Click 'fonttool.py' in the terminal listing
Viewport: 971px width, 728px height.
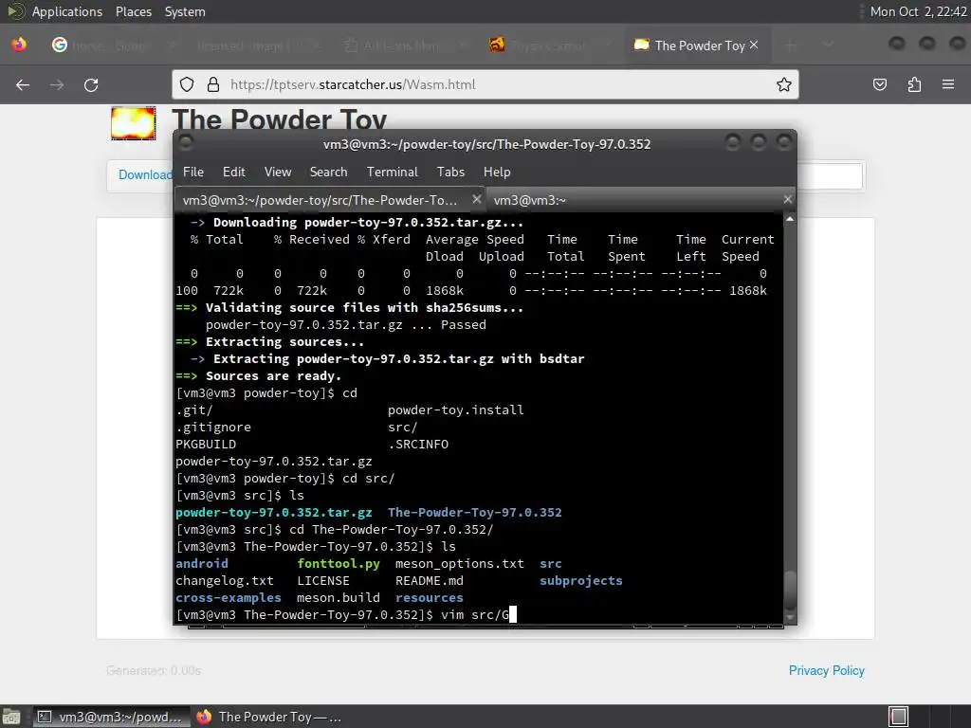pos(339,564)
